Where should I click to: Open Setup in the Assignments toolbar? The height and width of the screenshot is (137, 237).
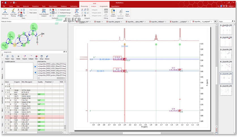coord(42,57)
